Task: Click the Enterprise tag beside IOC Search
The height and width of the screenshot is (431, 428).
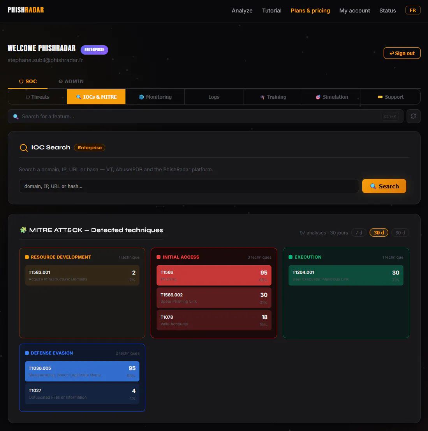Action: pyautogui.click(x=90, y=147)
